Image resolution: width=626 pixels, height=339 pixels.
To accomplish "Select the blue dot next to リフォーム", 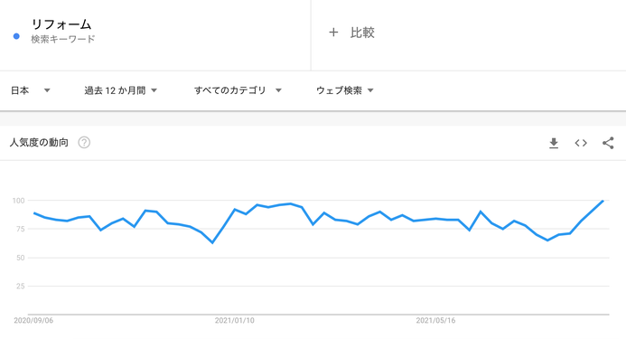I will click(16, 36).
